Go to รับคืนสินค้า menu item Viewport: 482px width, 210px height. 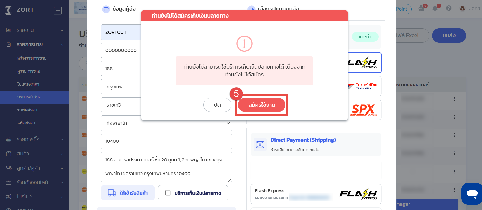(27, 110)
